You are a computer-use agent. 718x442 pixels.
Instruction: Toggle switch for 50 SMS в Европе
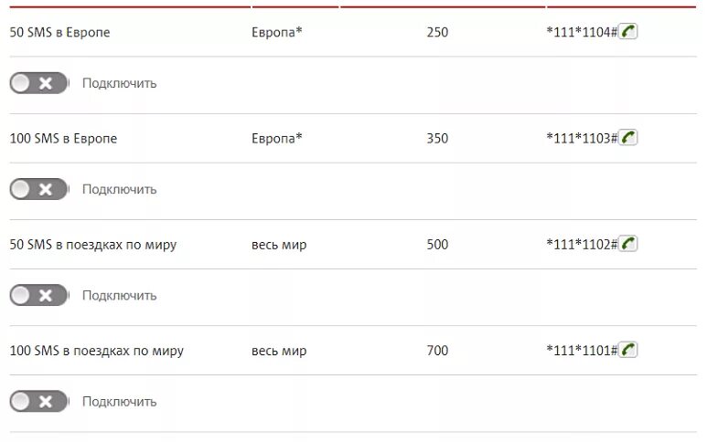click(x=39, y=83)
